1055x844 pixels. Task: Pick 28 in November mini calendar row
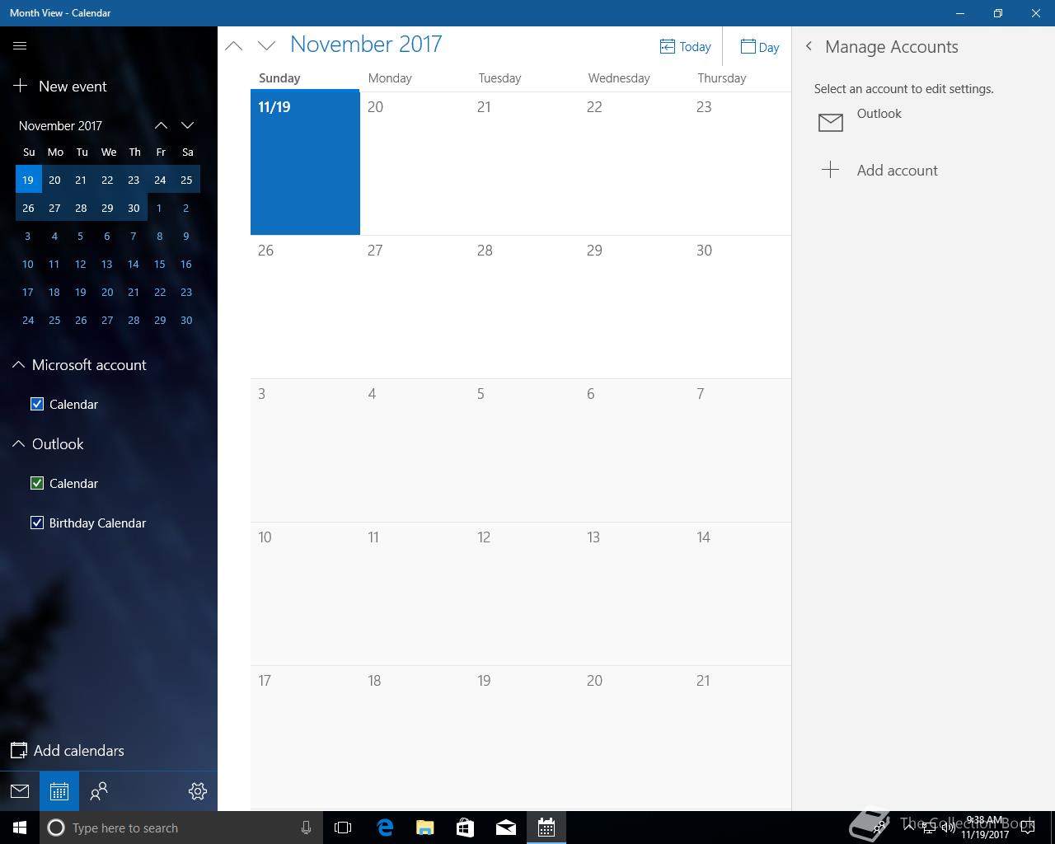click(x=81, y=208)
